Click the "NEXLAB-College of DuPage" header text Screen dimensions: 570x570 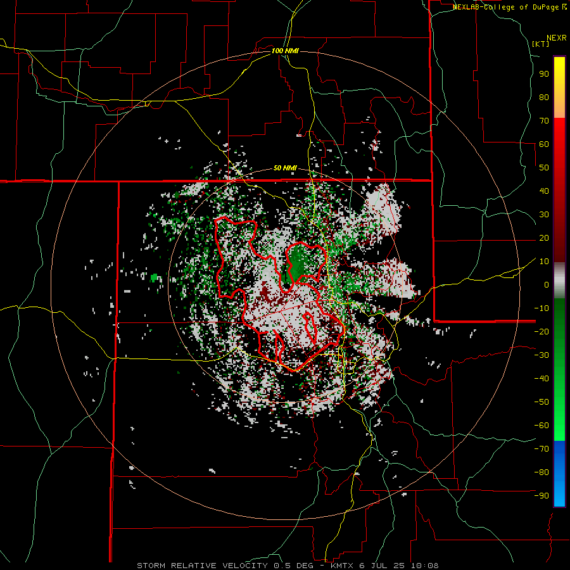click(x=506, y=7)
